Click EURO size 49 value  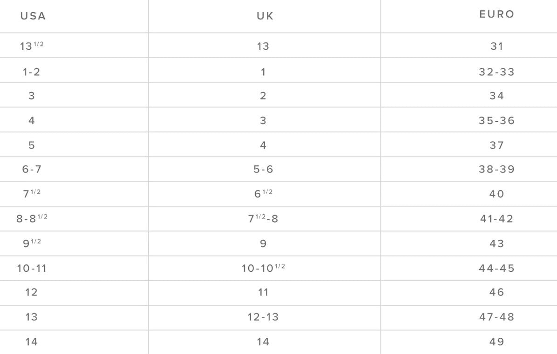(497, 341)
